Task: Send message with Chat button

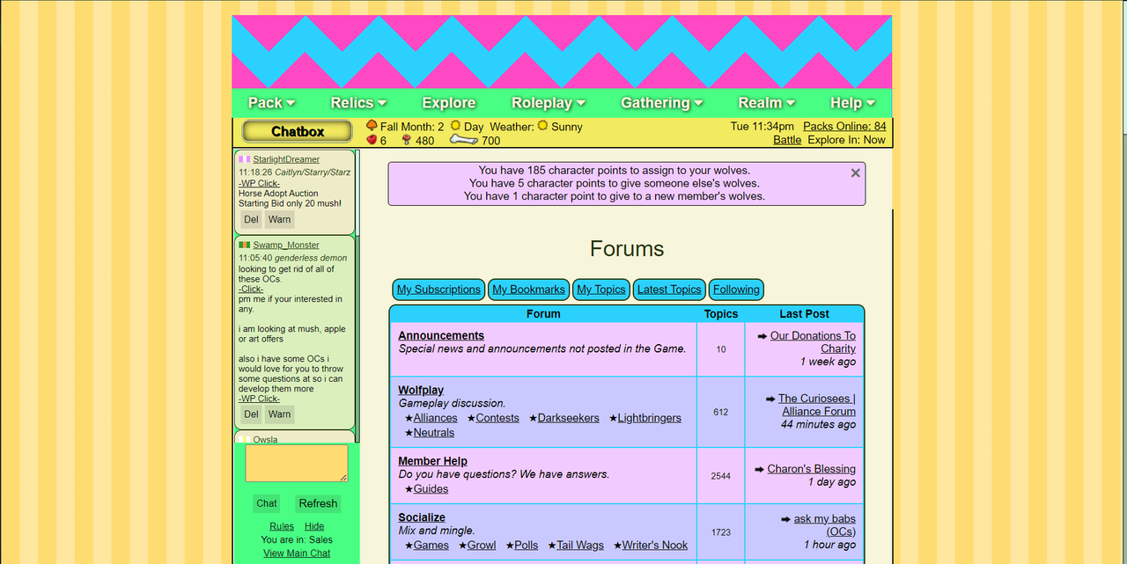Action: tap(267, 504)
